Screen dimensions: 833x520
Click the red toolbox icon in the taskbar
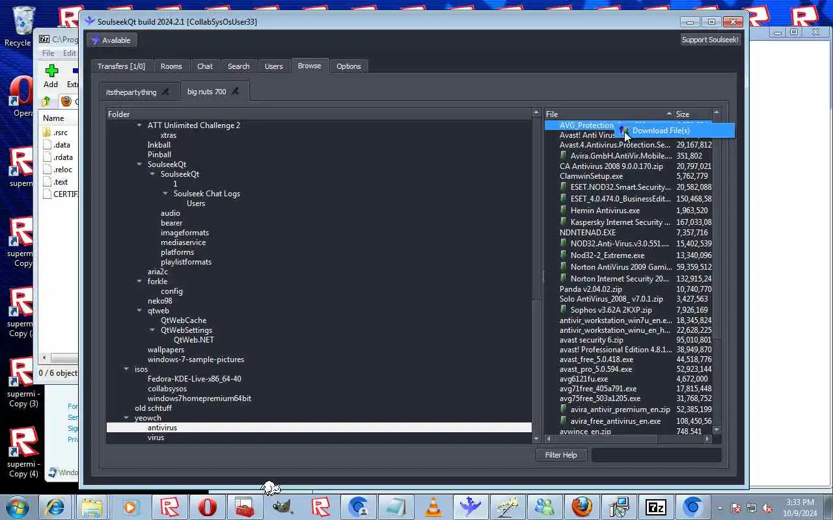[x=245, y=507]
